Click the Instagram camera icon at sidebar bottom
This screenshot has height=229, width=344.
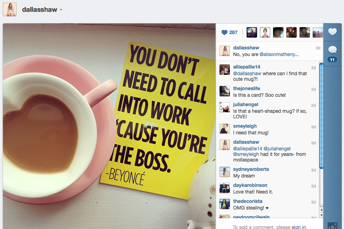(333, 226)
